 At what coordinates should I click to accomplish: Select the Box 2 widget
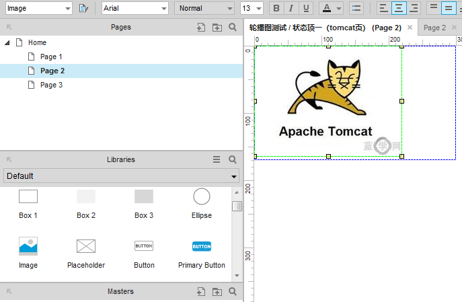(x=85, y=204)
